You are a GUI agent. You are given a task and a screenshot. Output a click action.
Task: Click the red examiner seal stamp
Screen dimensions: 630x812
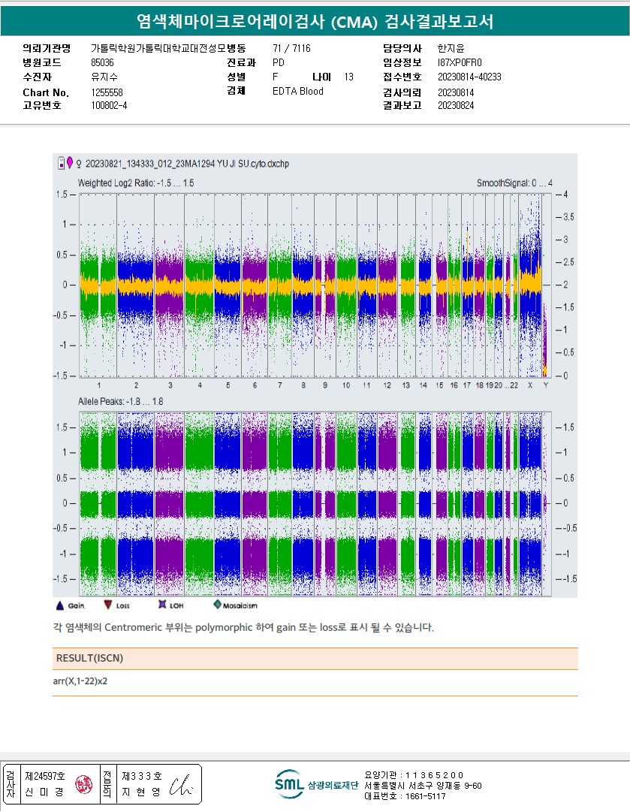click(82, 785)
